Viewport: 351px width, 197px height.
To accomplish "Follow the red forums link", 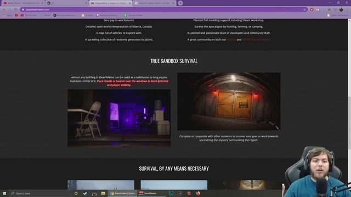I will coord(231,39).
